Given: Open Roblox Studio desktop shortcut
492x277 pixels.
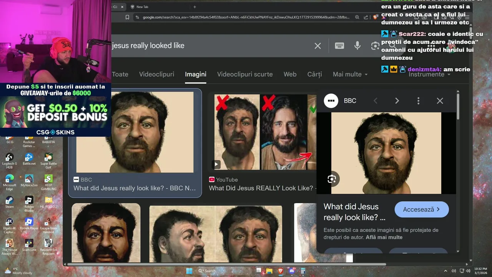Looking at the screenshot, I should 29,204.
